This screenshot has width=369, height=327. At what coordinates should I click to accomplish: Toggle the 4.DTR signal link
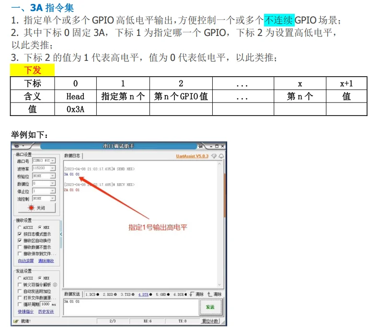(x=145, y=294)
